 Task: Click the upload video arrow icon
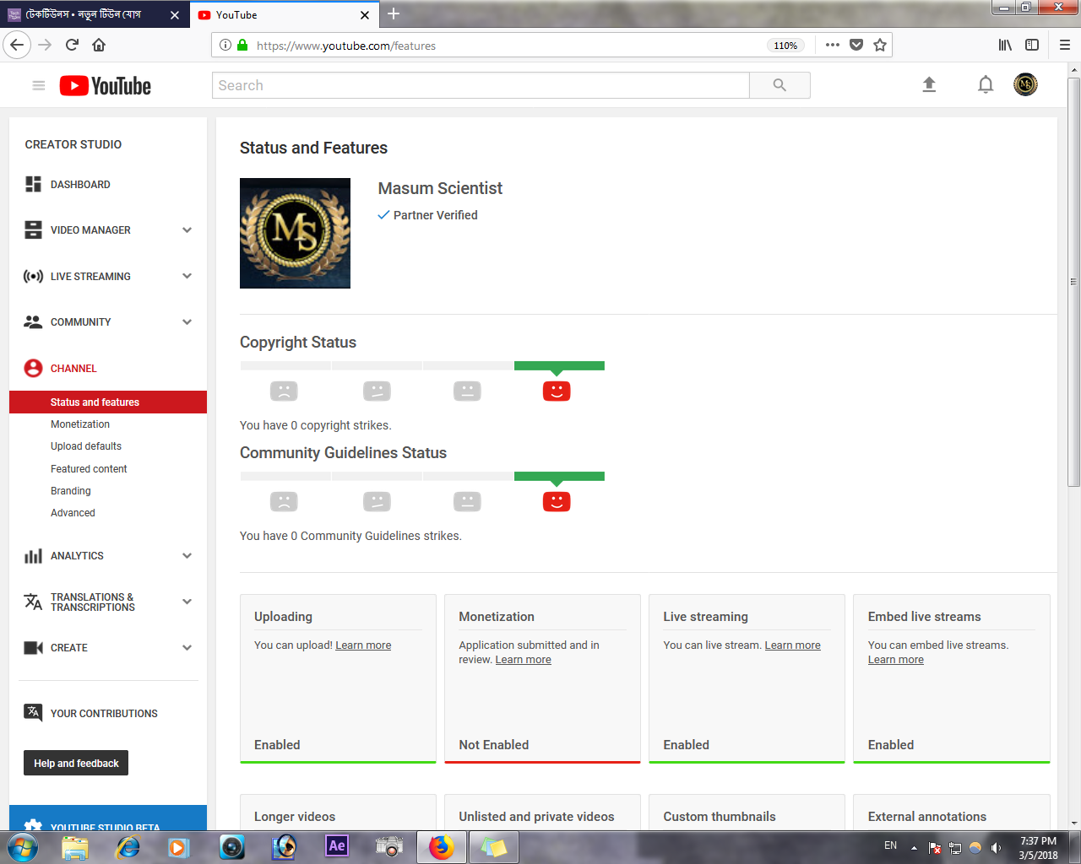[929, 84]
